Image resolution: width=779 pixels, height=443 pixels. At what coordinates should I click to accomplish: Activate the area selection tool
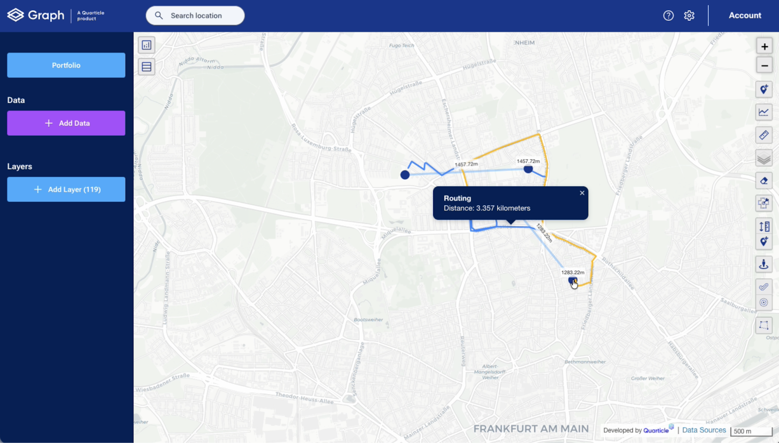[x=764, y=325]
